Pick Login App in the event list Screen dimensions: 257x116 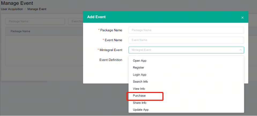(140, 75)
